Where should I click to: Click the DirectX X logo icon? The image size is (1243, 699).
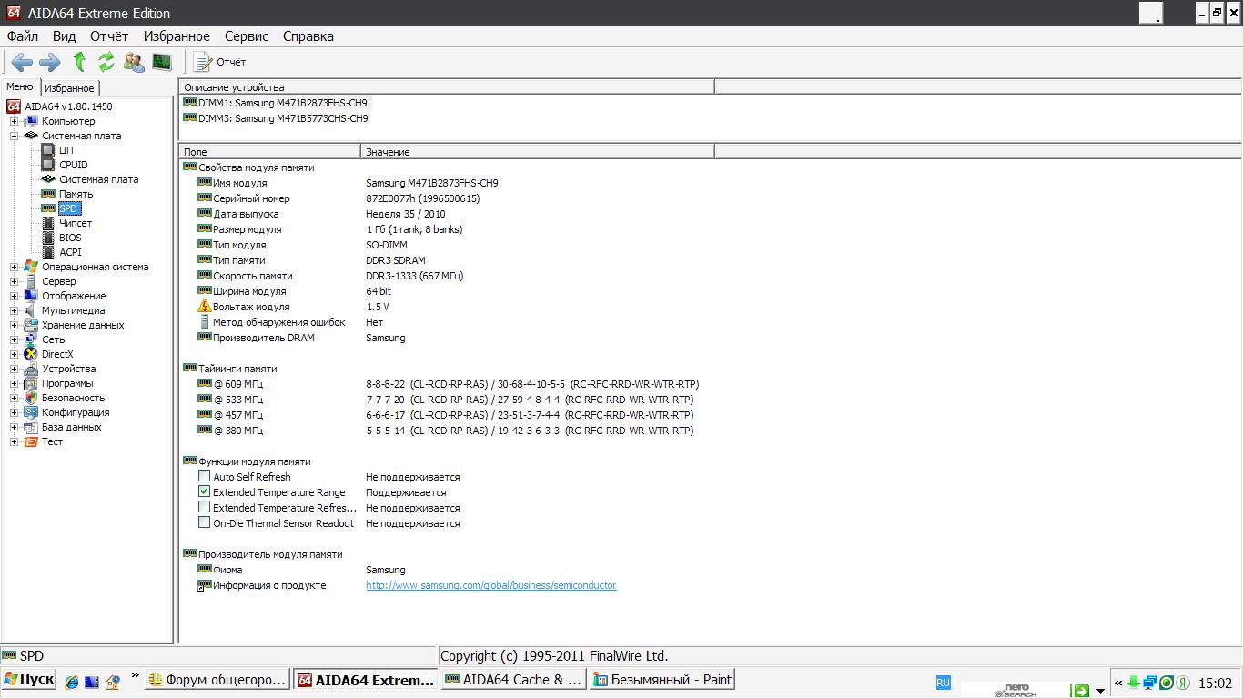[31, 354]
